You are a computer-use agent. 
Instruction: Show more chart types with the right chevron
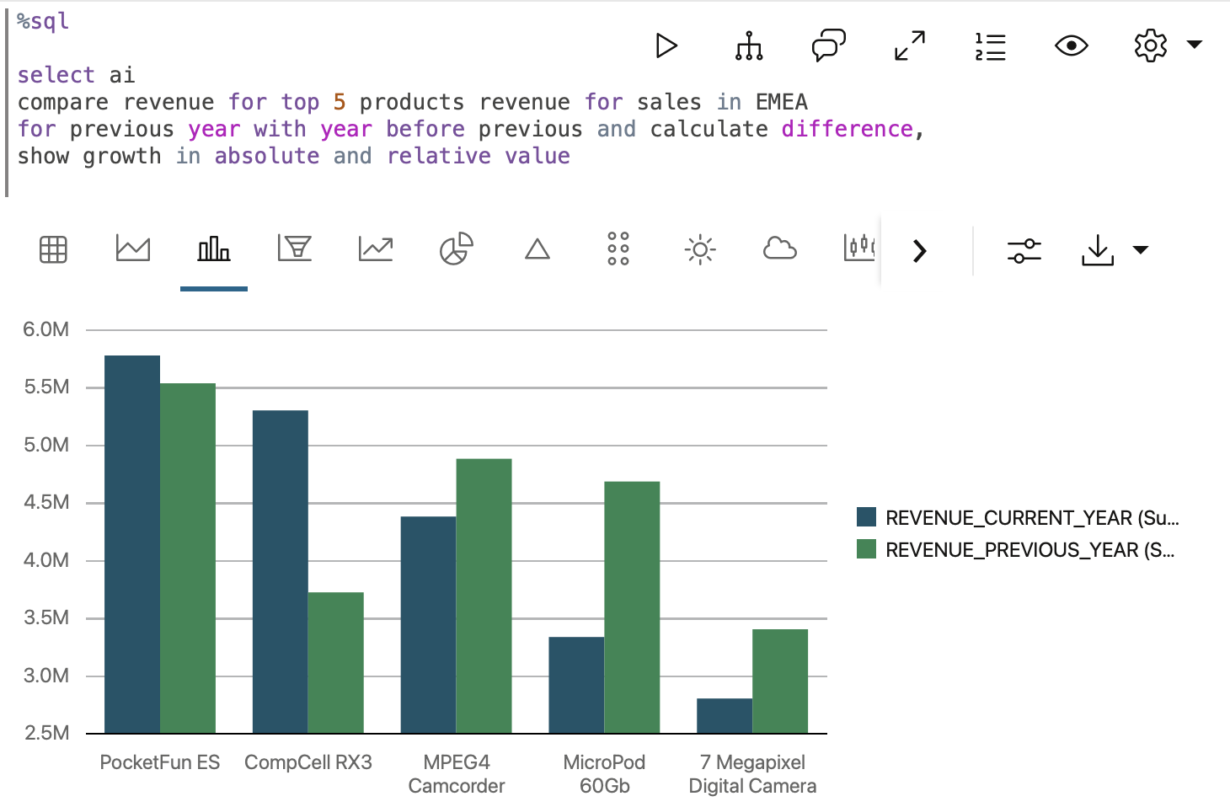920,250
